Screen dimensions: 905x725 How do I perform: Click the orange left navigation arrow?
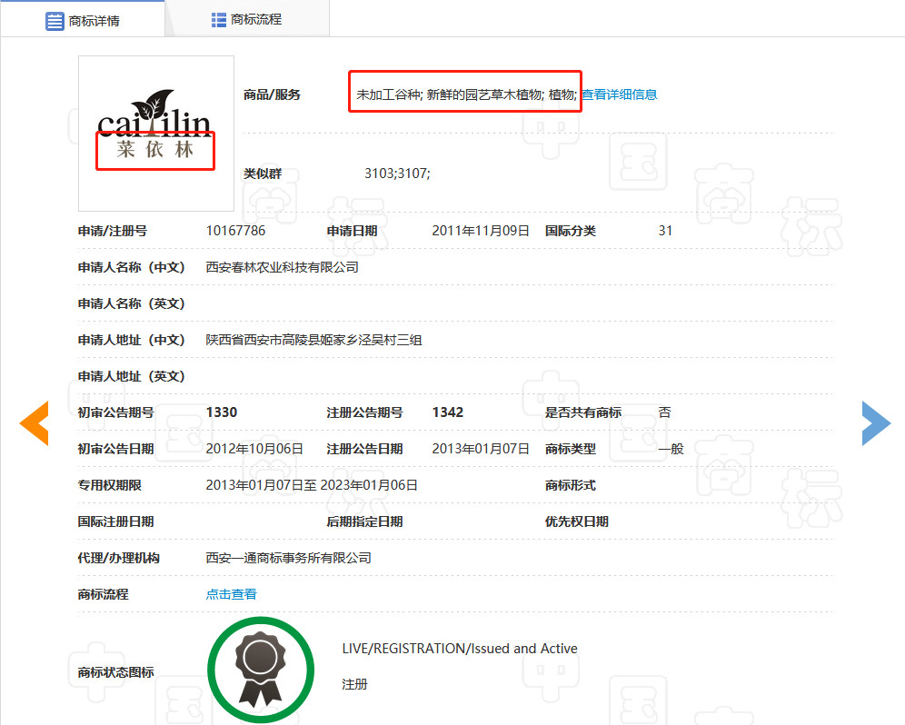[x=34, y=422]
